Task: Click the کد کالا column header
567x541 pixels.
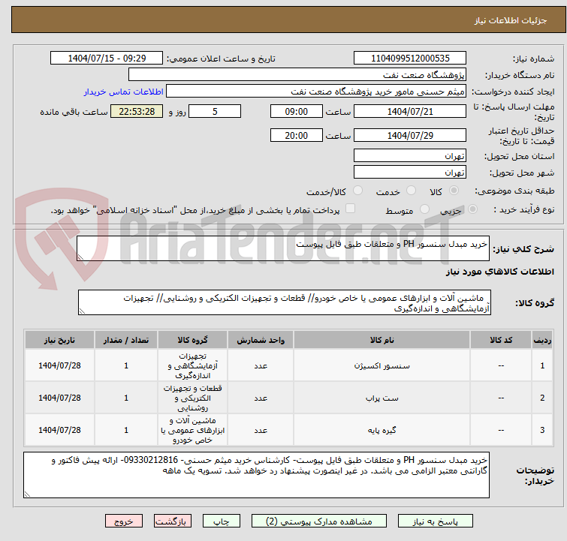Action: (x=501, y=340)
